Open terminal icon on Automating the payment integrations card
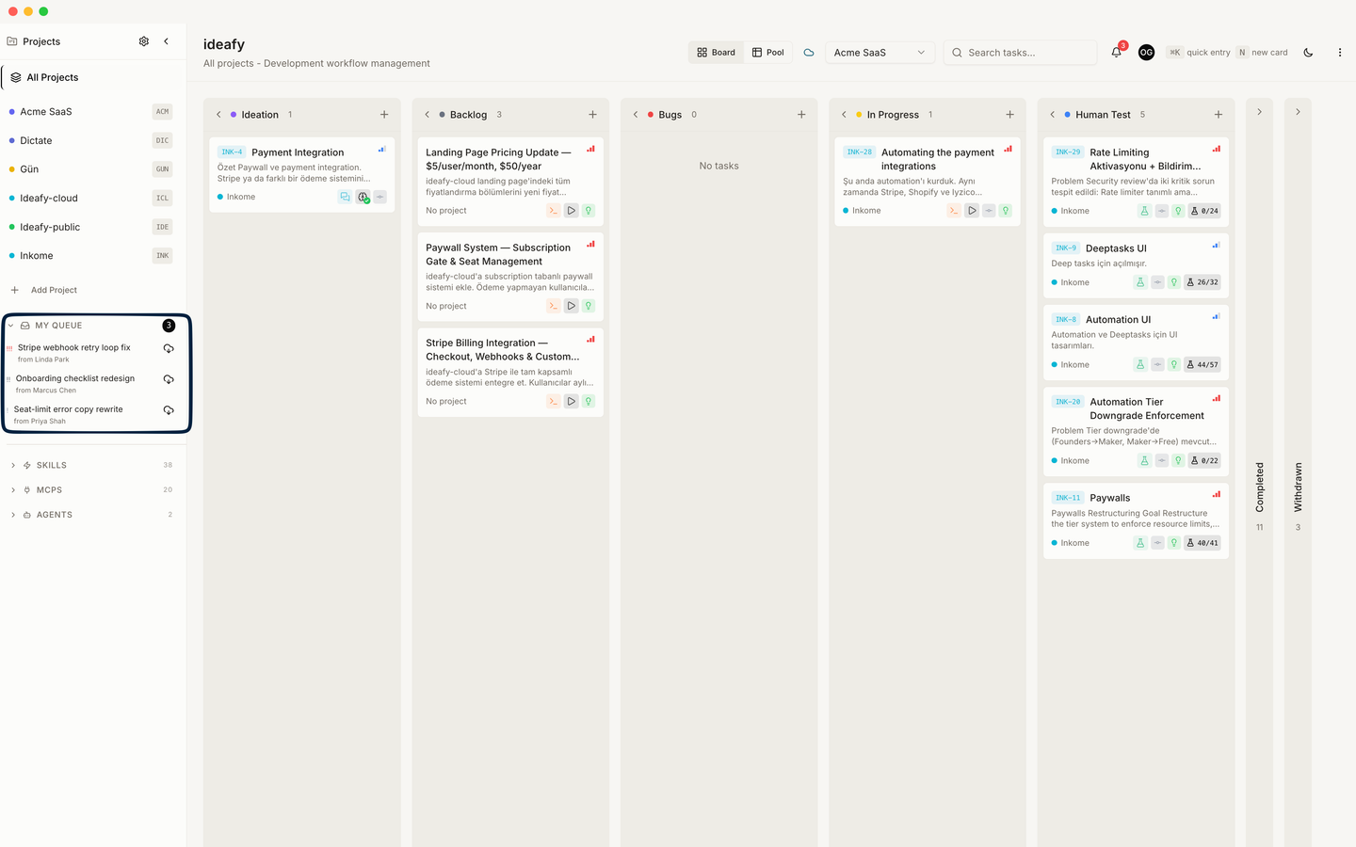Screen dimensions: 1356x847 tap(954, 211)
